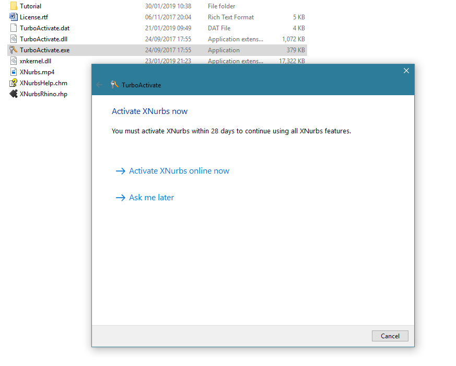This screenshot has width=456, height=366.
Task: Click the XNurbs.mp4 video file icon
Action: coord(14,72)
